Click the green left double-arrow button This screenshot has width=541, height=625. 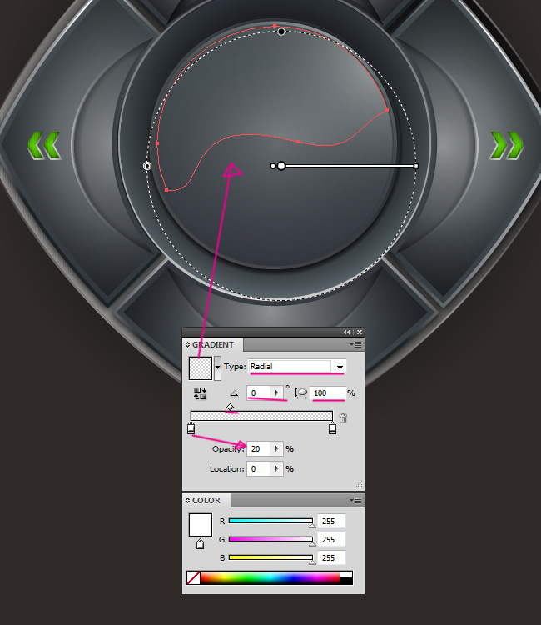click(x=44, y=146)
